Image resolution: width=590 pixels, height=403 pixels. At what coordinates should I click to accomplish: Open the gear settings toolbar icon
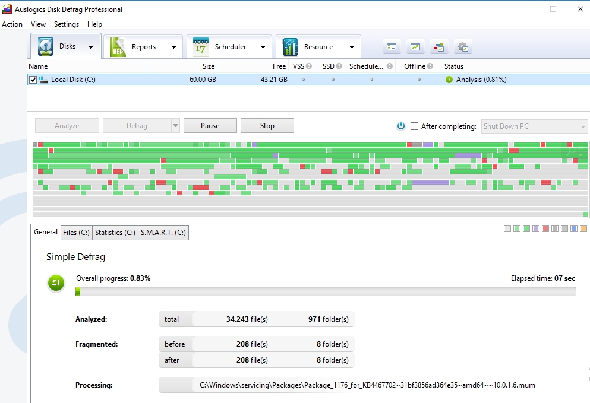click(463, 47)
